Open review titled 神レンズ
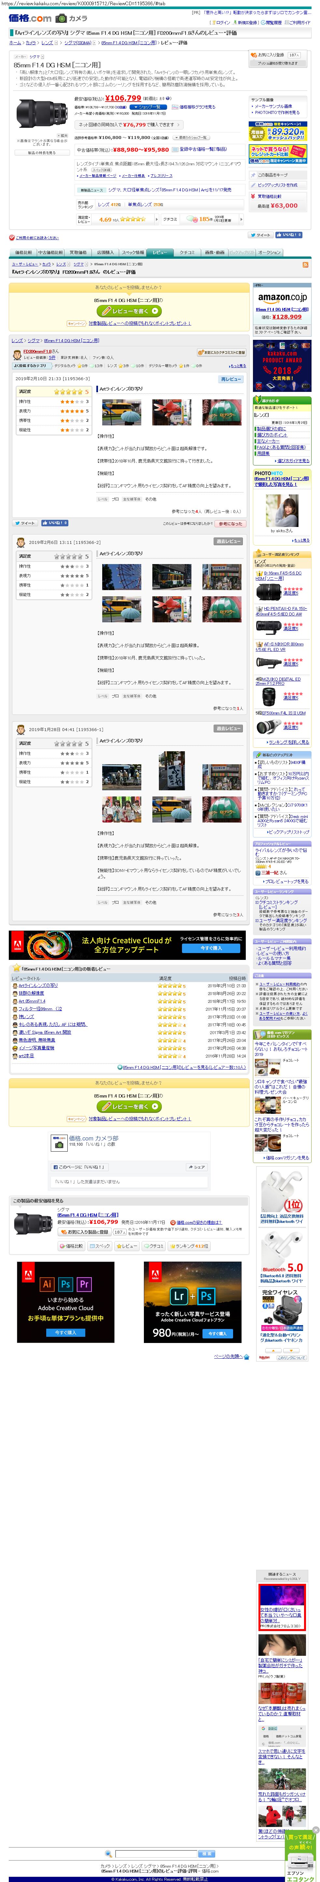Image resolution: width=320 pixels, height=1882 pixels. tap(26, 1016)
